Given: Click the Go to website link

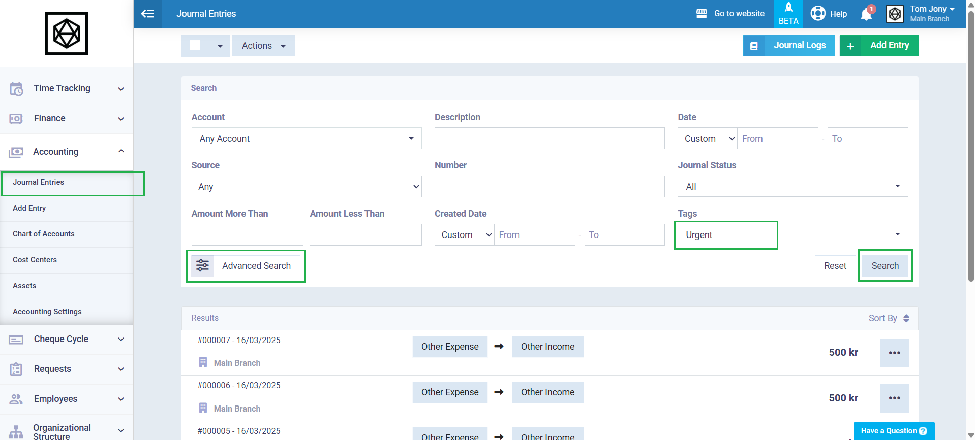Looking at the screenshot, I should click(x=739, y=14).
